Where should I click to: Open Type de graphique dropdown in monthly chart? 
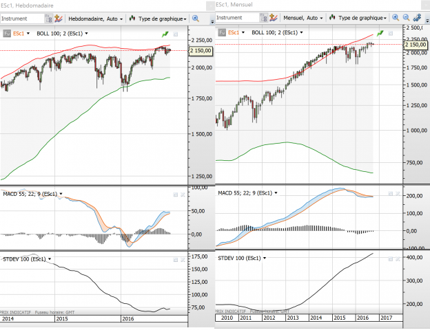(362, 18)
